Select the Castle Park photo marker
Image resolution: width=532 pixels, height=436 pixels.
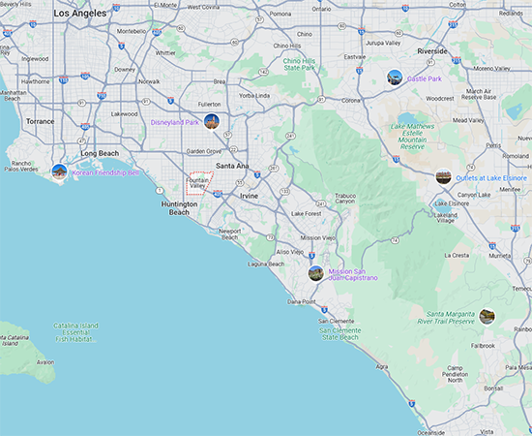tap(395, 78)
